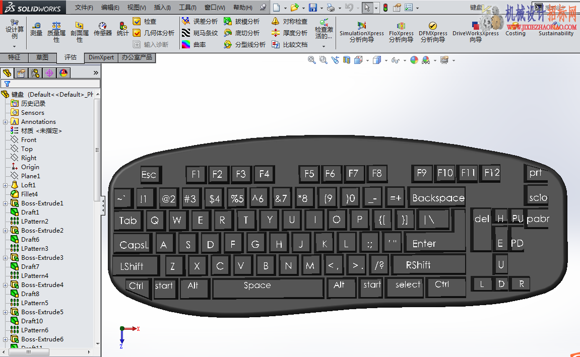Run Draft Analysis (拔模分析)
This screenshot has height=357, width=580.
click(x=241, y=22)
